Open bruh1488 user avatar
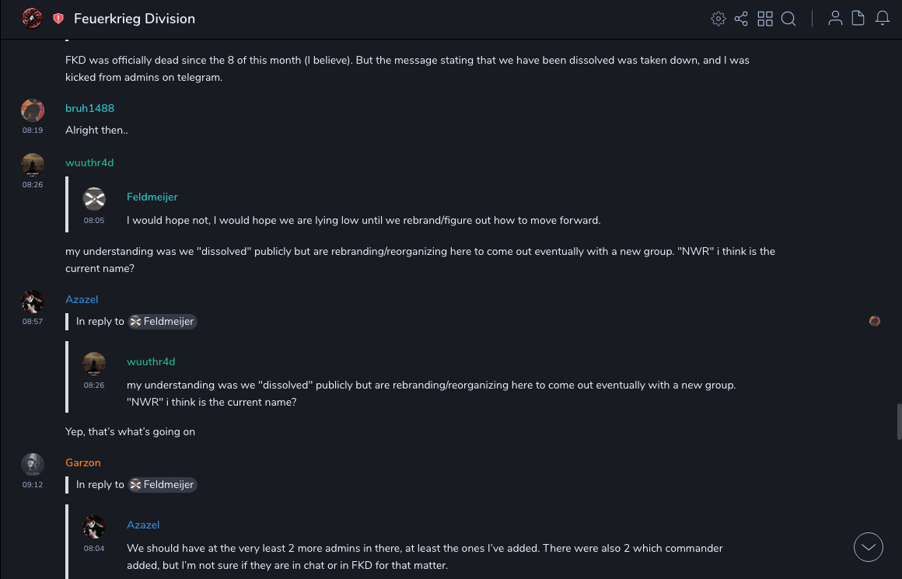Screen dimensions: 902x579 [33, 110]
